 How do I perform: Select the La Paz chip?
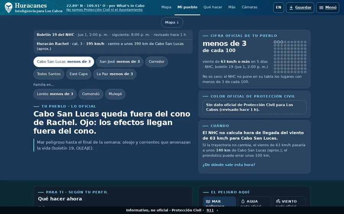pos(115,74)
